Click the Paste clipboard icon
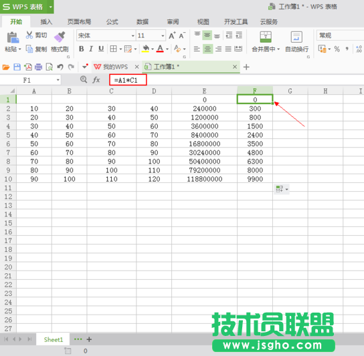 point(13,38)
